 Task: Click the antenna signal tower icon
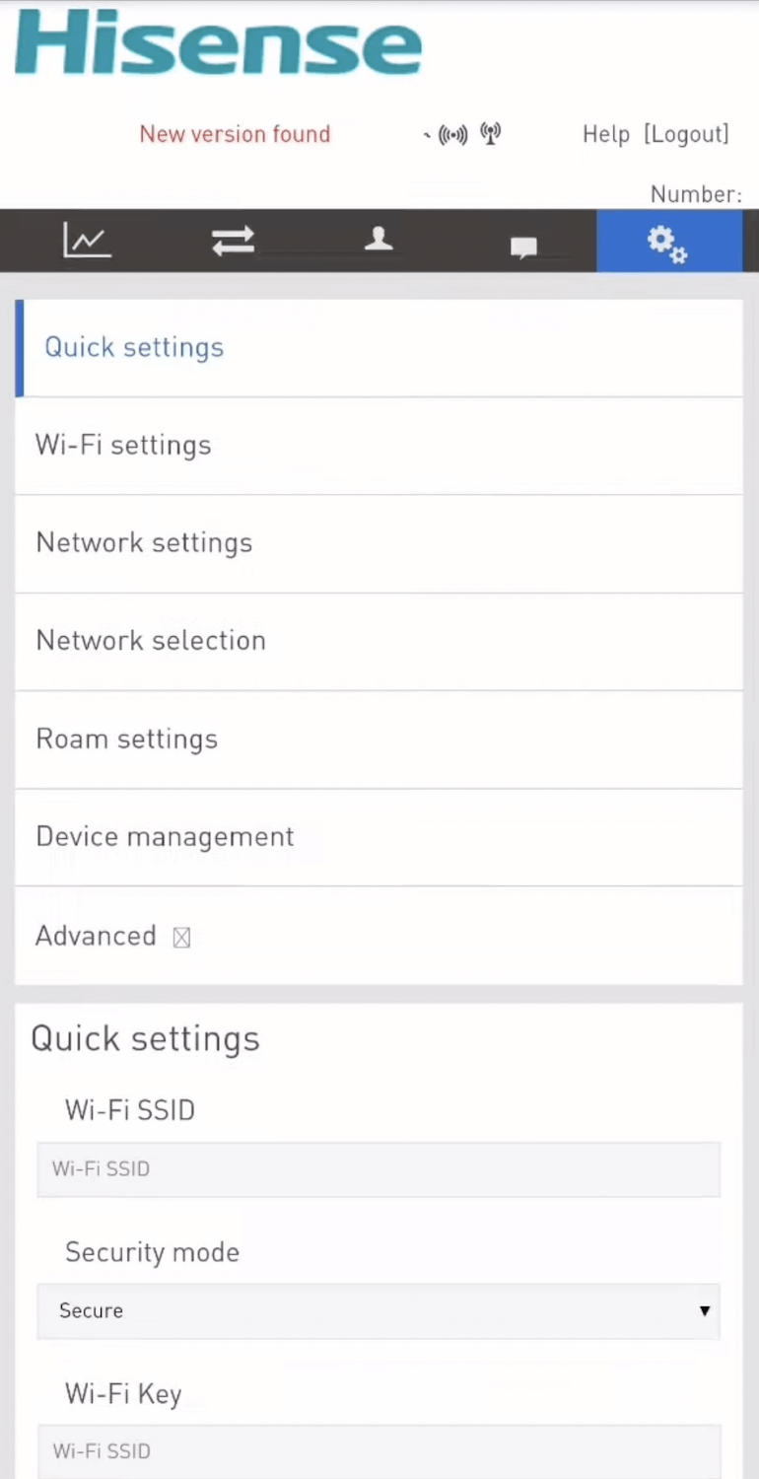tap(490, 133)
